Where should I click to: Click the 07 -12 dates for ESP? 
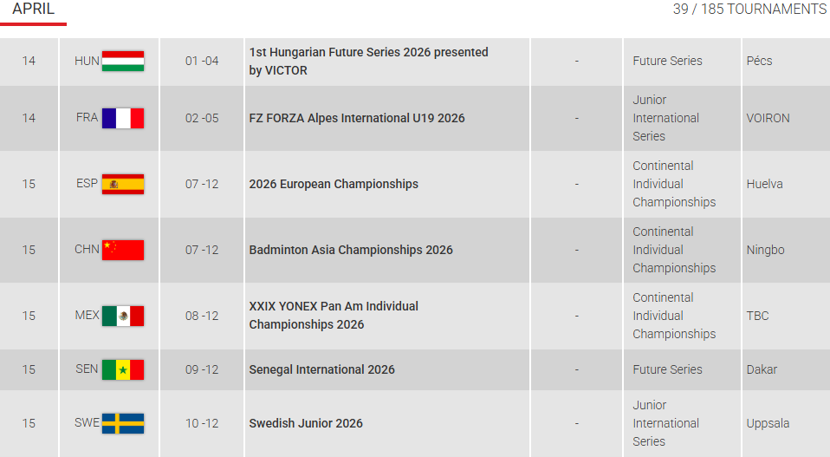coord(202,184)
